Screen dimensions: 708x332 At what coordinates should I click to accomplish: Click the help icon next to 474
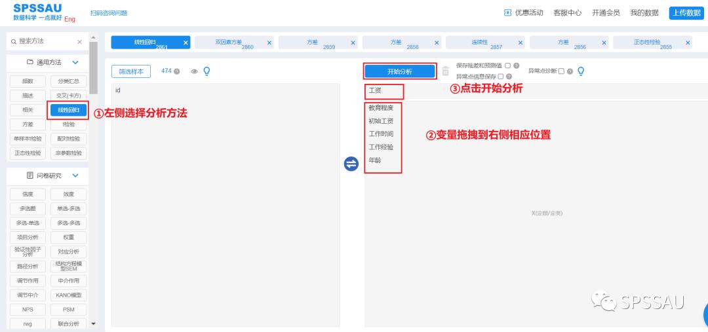point(176,71)
